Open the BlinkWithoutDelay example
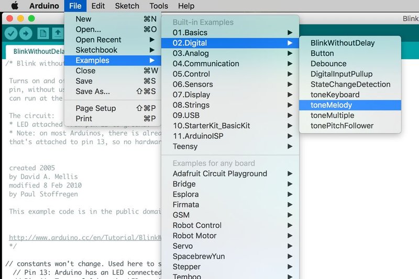 pos(350,43)
